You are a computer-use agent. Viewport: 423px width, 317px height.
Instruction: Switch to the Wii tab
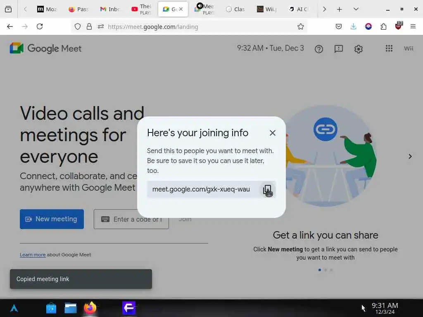coord(266,9)
